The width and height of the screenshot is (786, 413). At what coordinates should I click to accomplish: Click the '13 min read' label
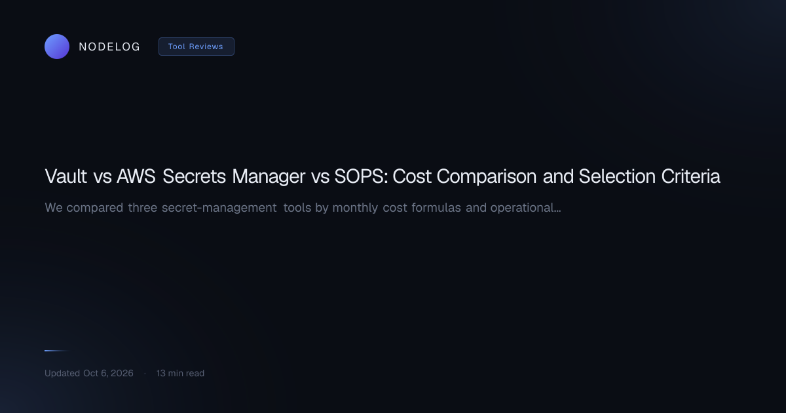click(x=180, y=373)
